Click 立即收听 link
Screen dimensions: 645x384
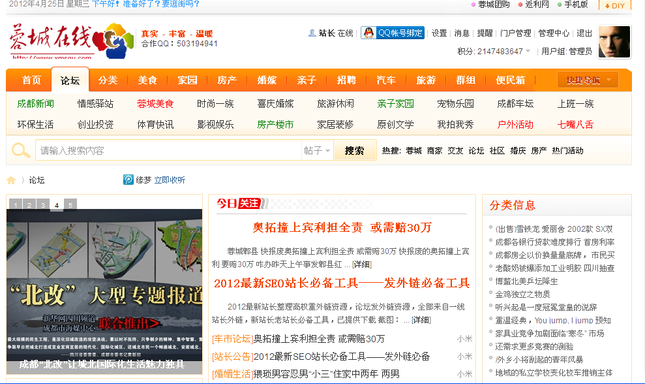[170, 180]
